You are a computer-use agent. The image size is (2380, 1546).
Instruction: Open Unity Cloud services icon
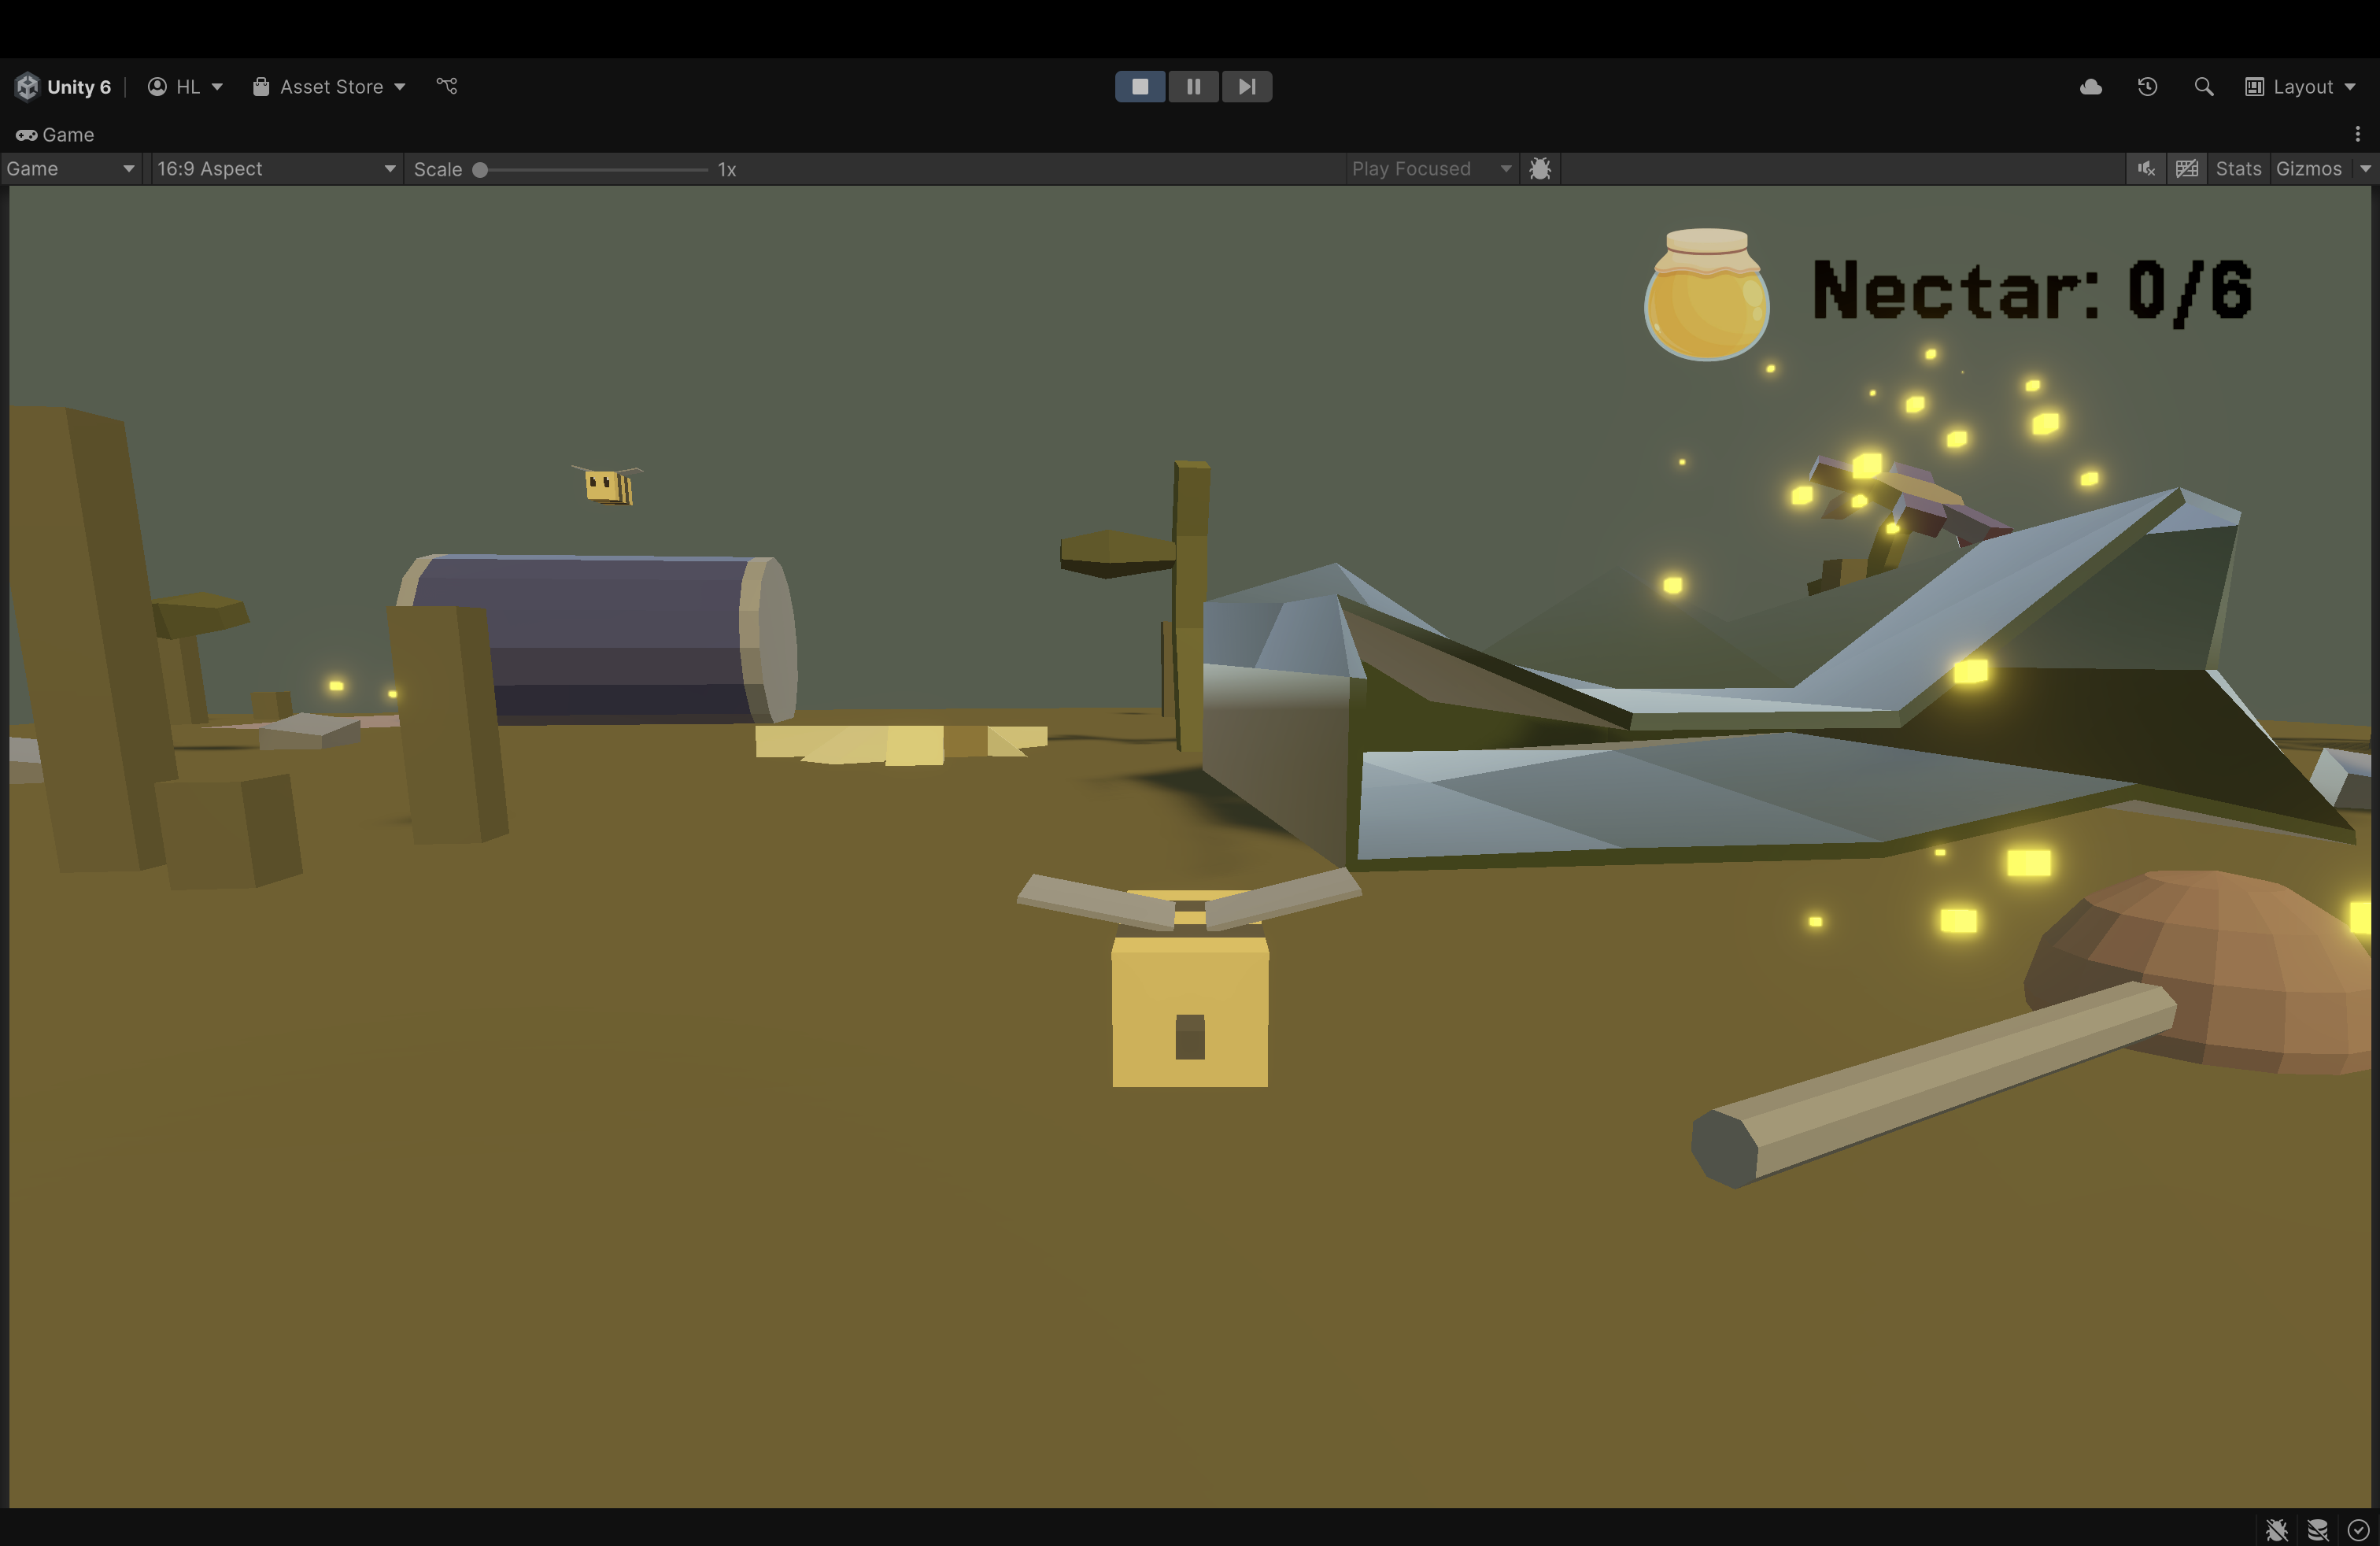(x=2090, y=87)
